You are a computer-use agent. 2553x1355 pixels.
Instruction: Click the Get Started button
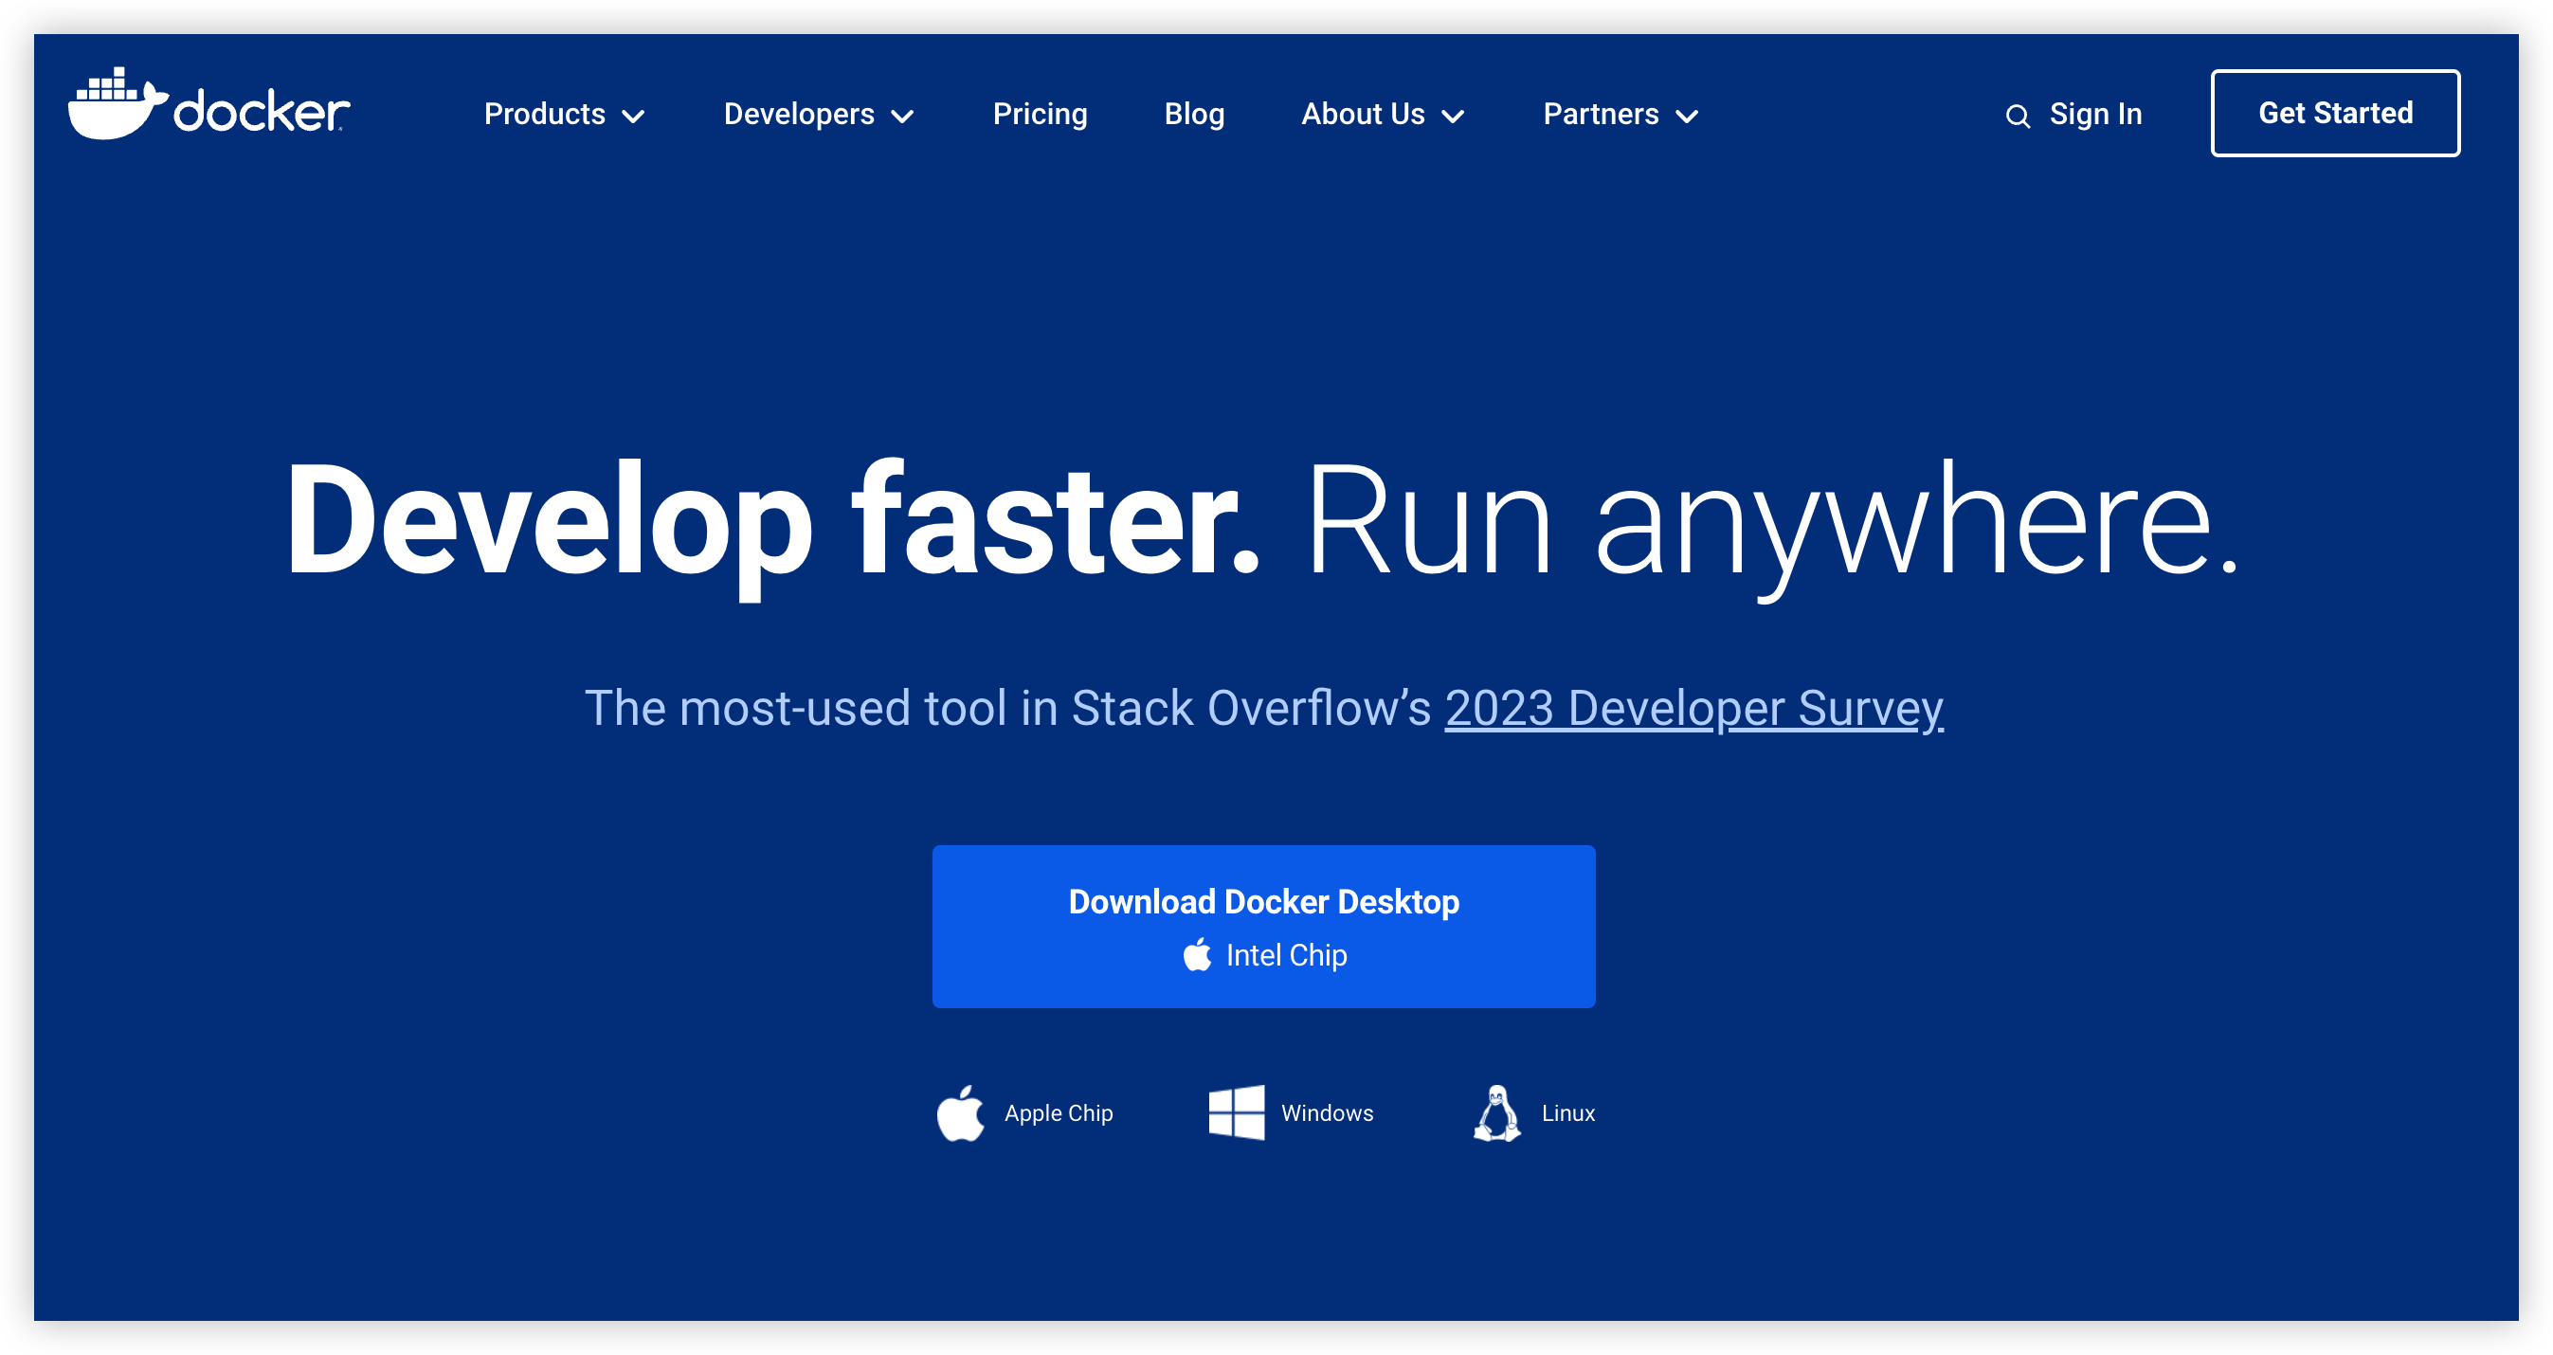[x=2335, y=113]
